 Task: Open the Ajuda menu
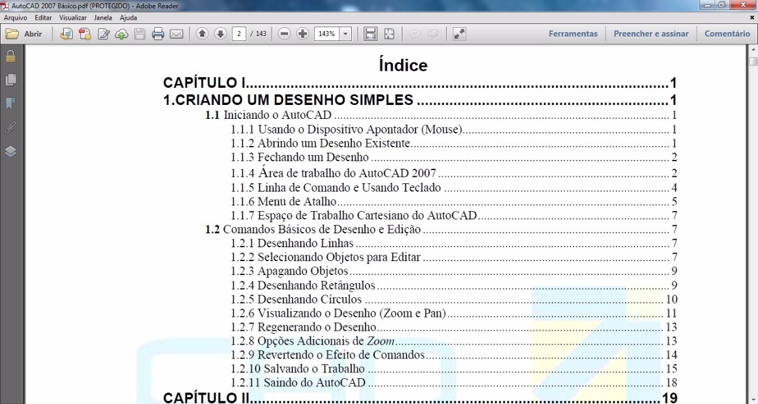tap(128, 18)
